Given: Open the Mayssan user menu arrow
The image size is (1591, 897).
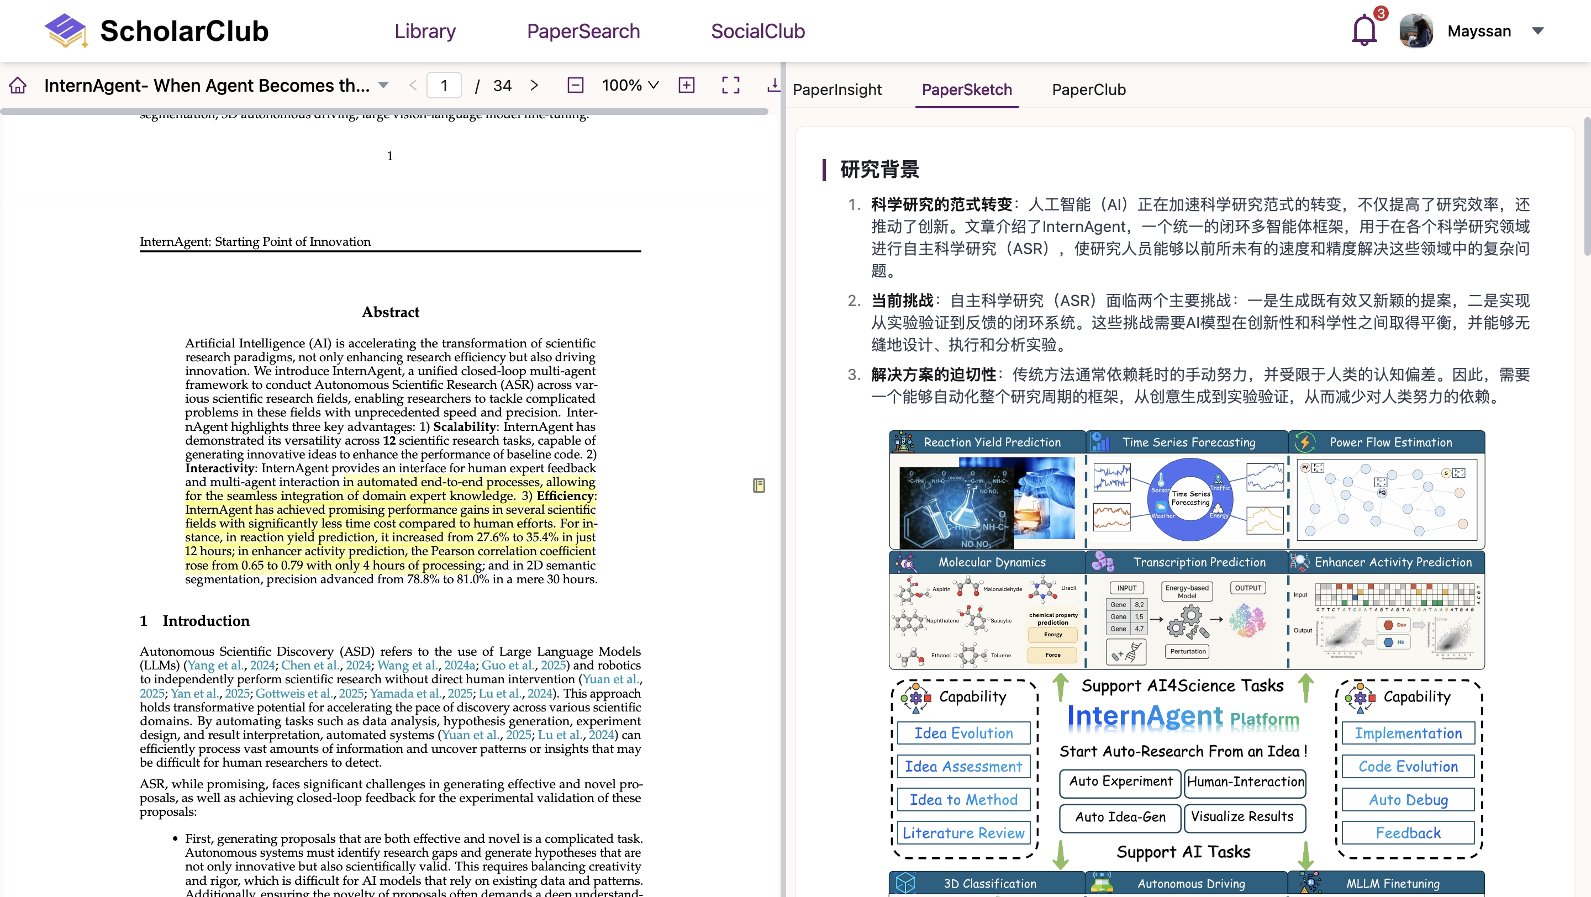Looking at the screenshot, I should (x=1537, y=31).
